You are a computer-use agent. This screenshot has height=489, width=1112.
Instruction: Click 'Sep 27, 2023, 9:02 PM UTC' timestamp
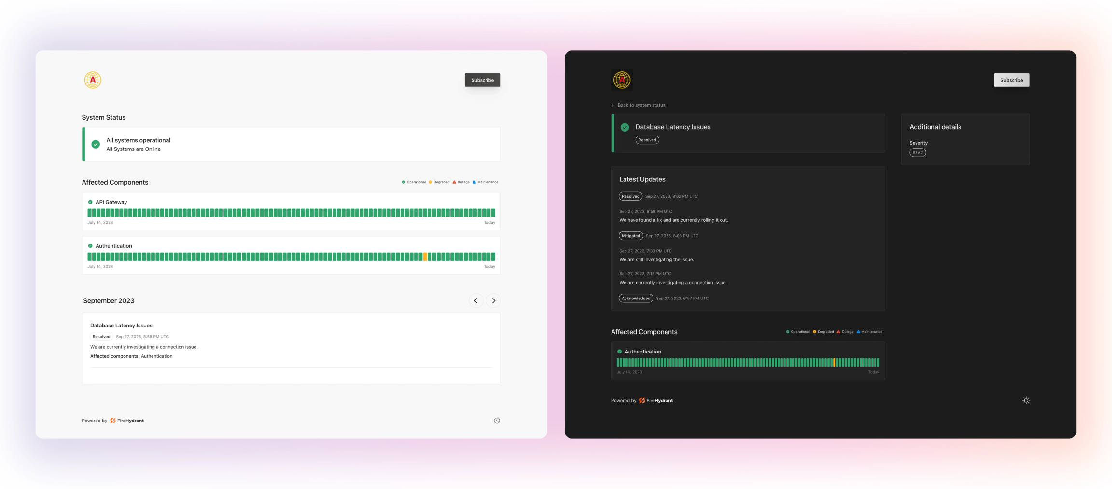click(x=671, y=196)
